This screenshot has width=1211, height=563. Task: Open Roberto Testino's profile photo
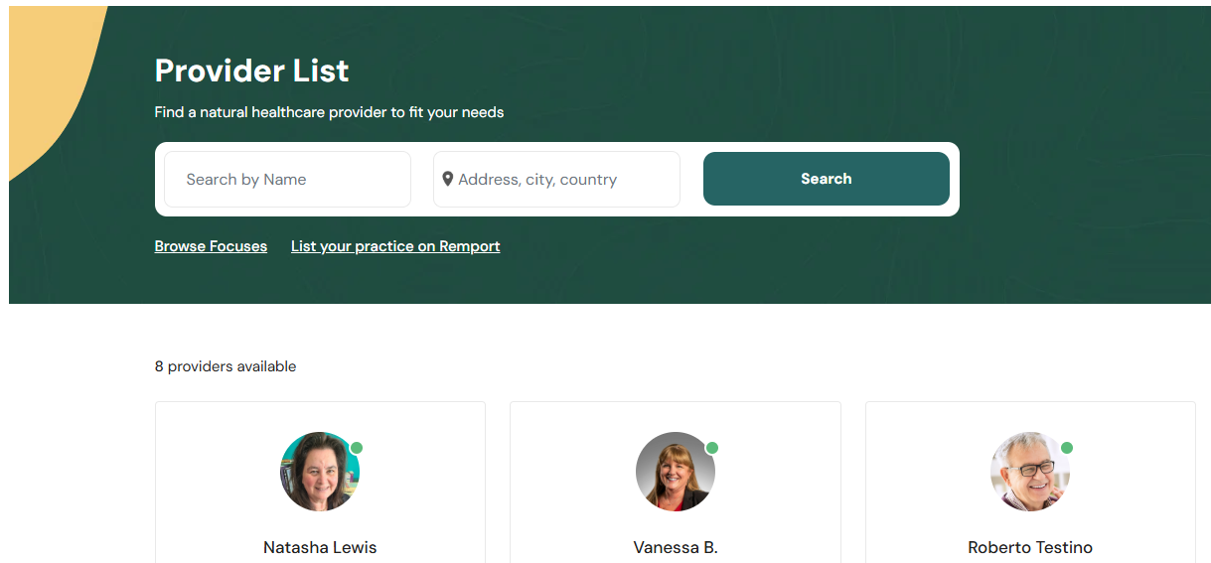point(1029,472)
